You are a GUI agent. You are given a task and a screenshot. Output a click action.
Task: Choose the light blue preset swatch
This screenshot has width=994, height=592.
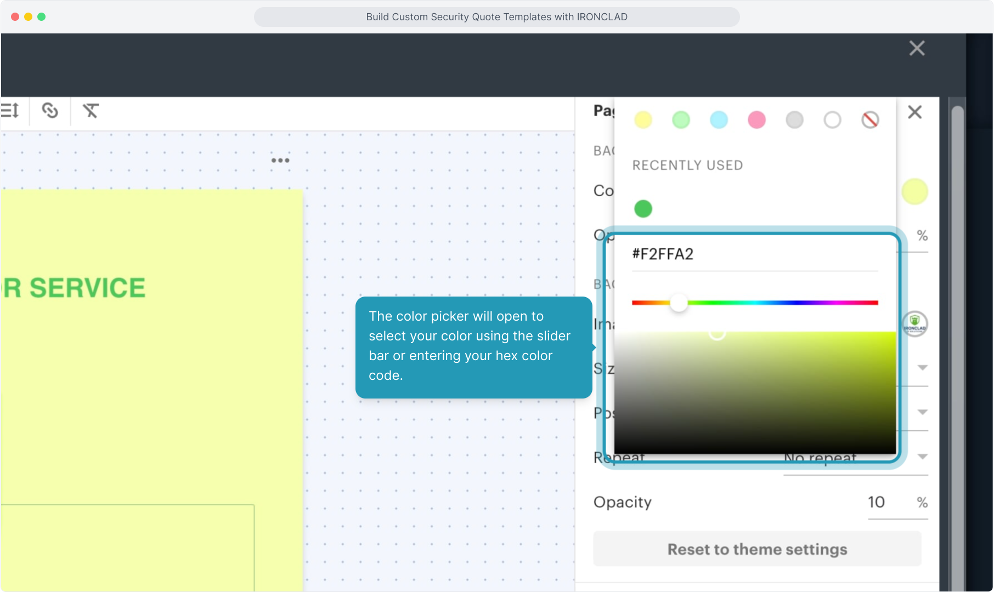tap(719, 120)
